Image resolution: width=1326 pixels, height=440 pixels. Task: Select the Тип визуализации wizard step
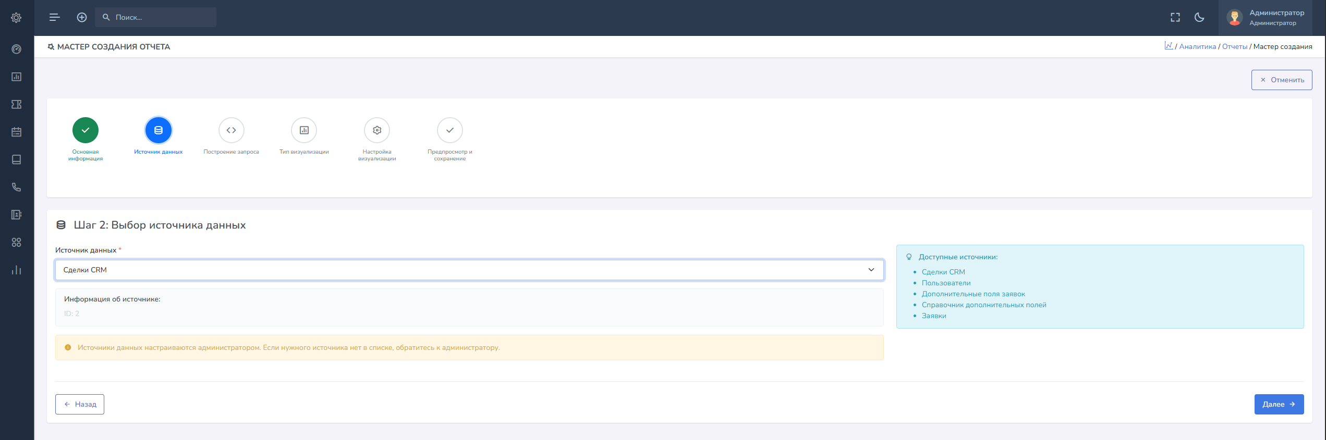click(304, 131)
